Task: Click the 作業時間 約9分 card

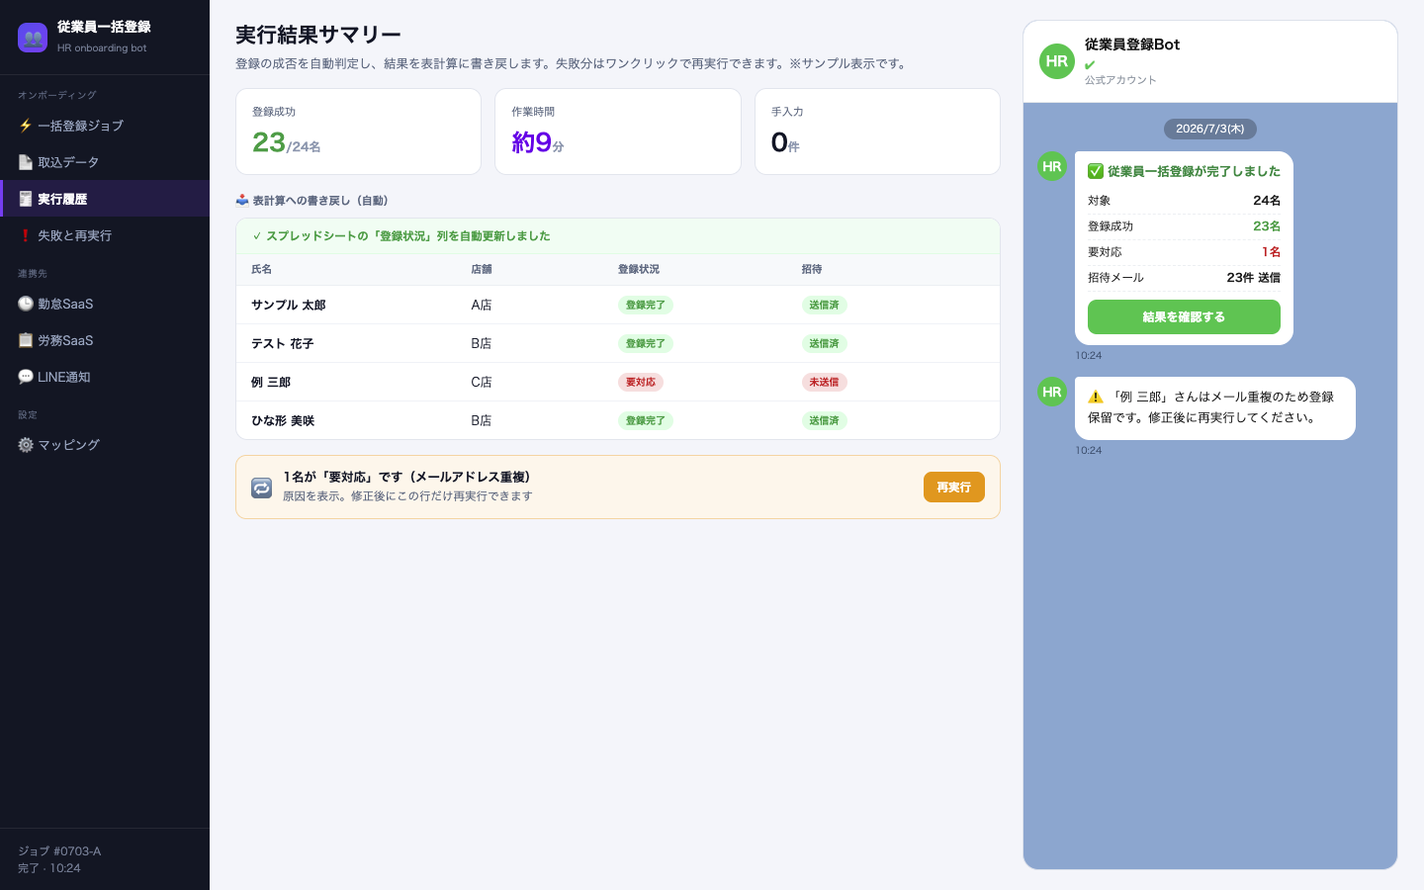Action: click(x=618, y=132)
